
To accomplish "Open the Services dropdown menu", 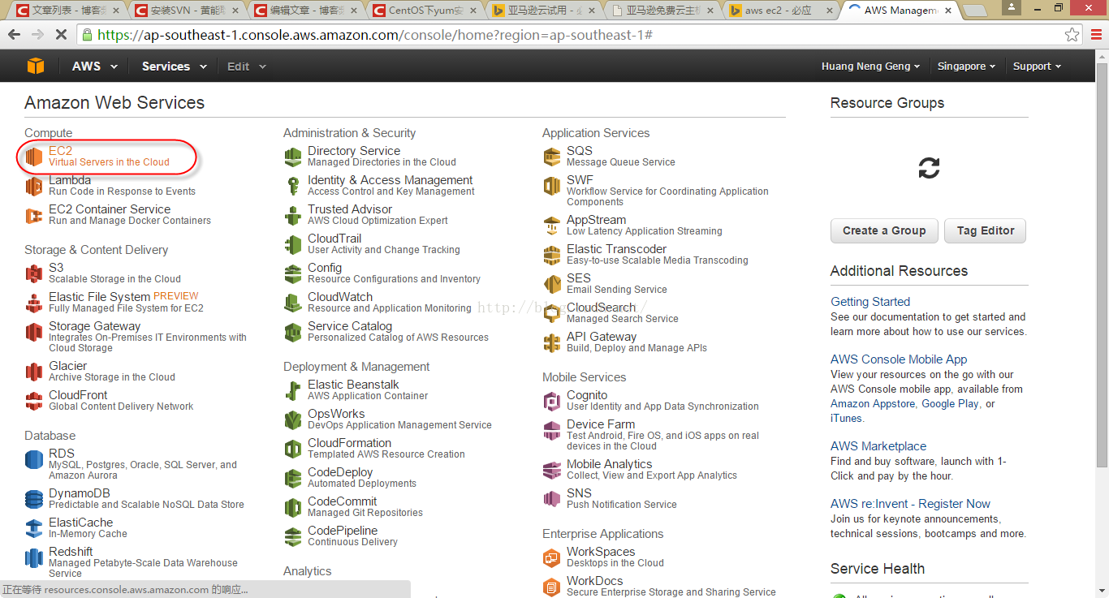I will [x=175, y=67].
